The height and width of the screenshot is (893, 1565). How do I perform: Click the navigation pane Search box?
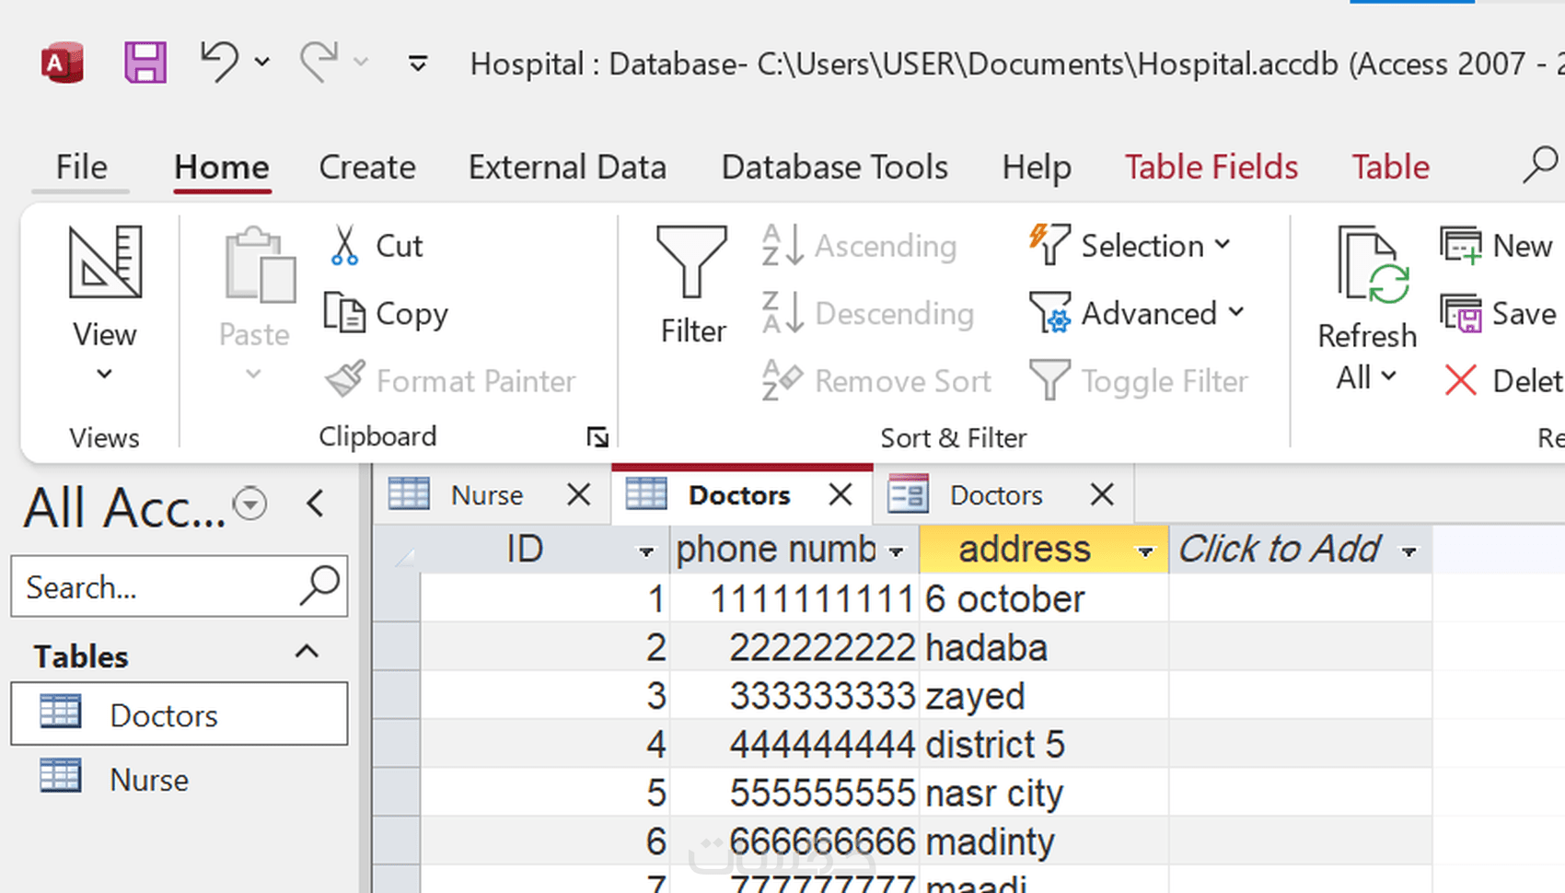coord(156,586)
